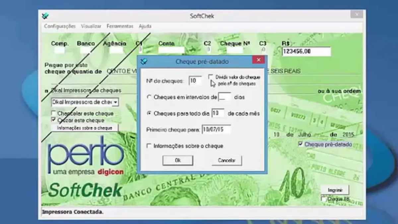Click the SoftChek title bar app icon

tap(45, 16)
